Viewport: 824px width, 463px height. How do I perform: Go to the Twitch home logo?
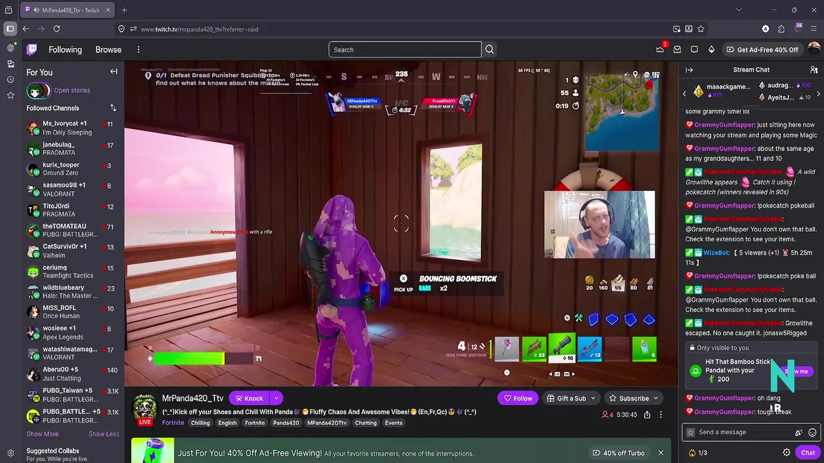pos(32,50)
